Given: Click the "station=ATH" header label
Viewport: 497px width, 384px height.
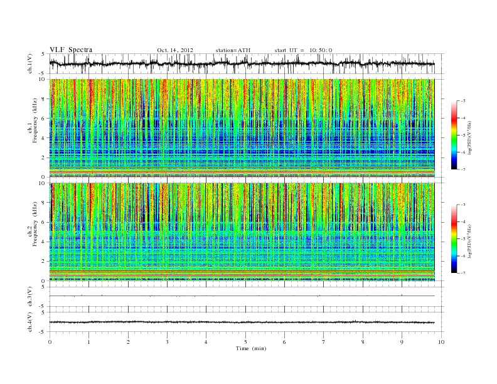Looking at the screenshot, I should coord(233,50).
